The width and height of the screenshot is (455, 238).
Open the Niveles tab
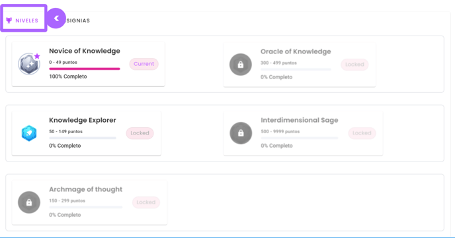click(24, 18)
